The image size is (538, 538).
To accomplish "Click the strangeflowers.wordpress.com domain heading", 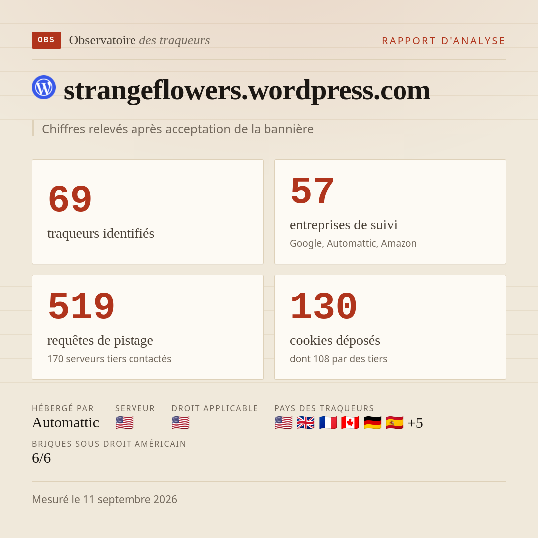I will tap(247, 90).
